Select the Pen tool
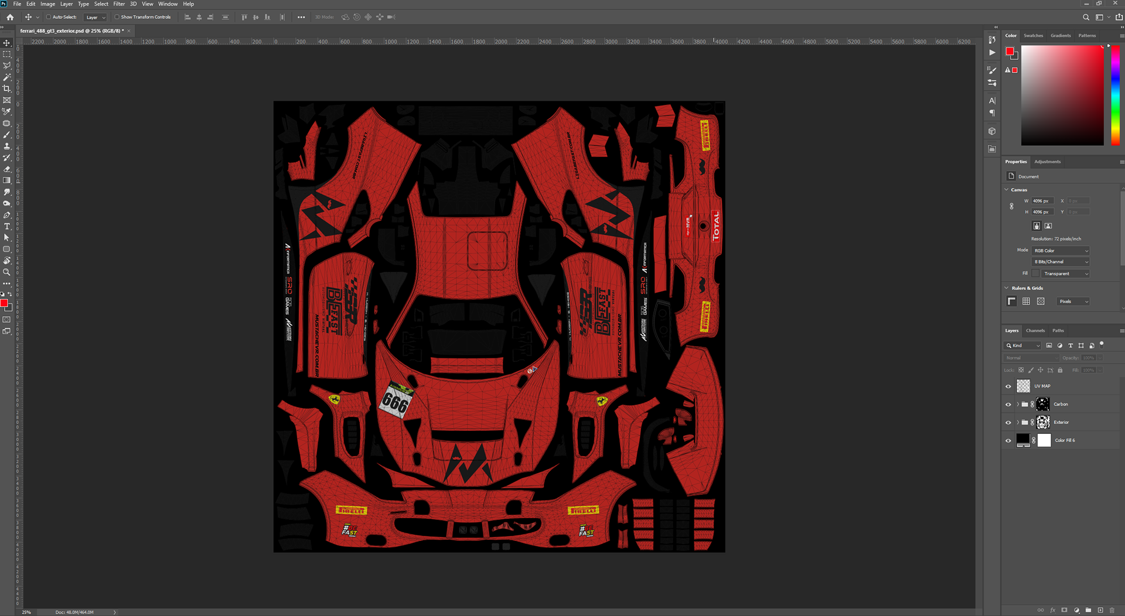Viewport: 1125px width, 616px height. [x=6, y=215]
